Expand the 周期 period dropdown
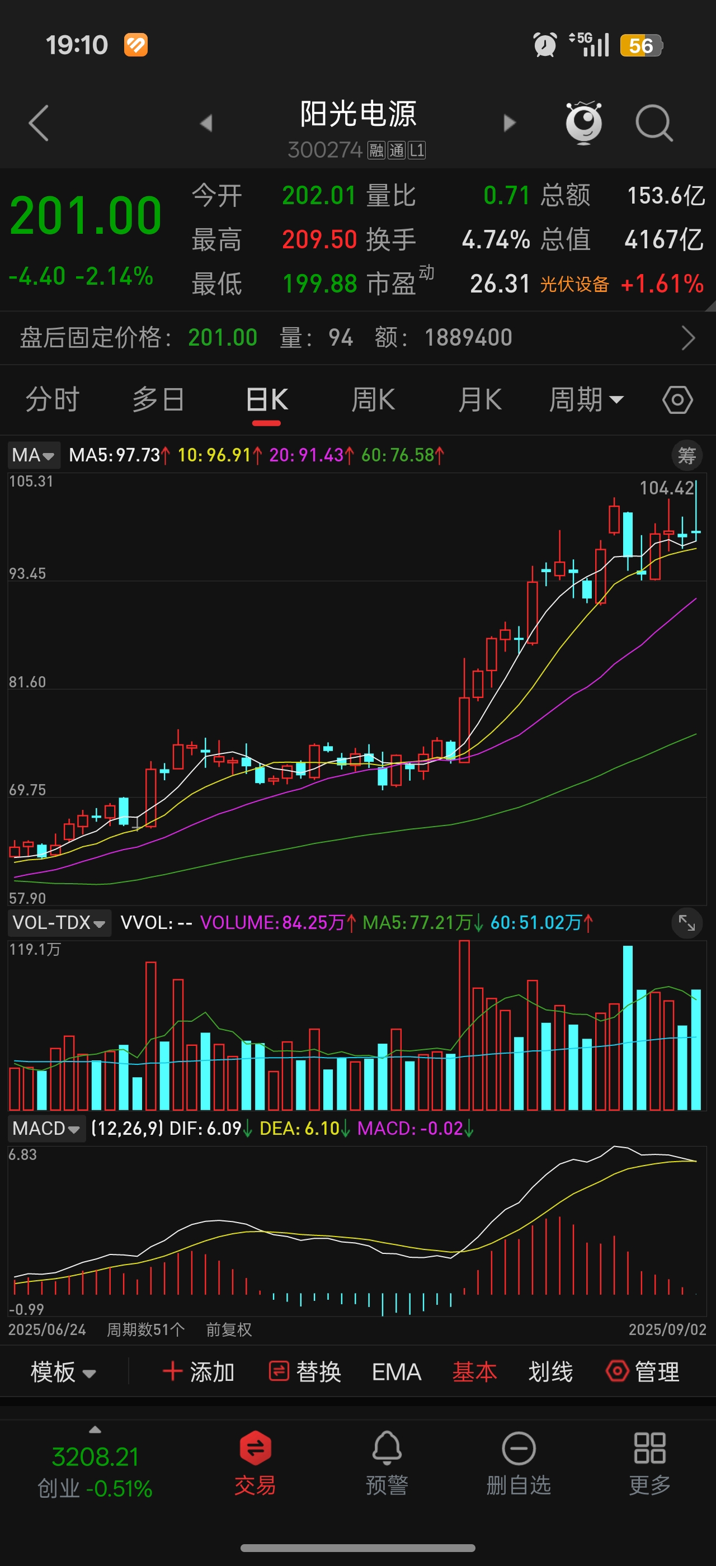The image size is (716, 1566). click(x=586, y=400)
